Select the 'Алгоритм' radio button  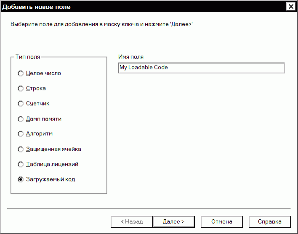pos(20,134)
